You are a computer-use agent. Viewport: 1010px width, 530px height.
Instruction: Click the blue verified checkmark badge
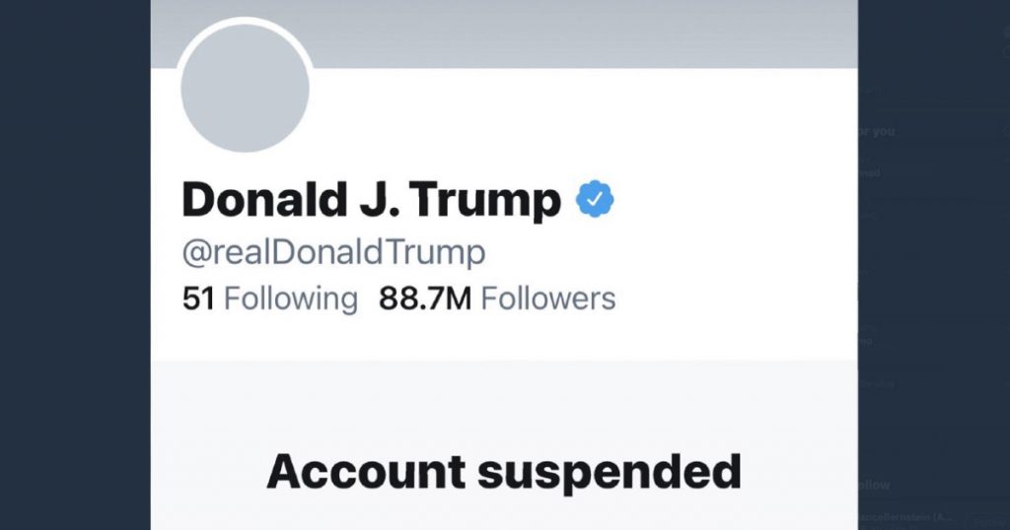coord(595,200)
